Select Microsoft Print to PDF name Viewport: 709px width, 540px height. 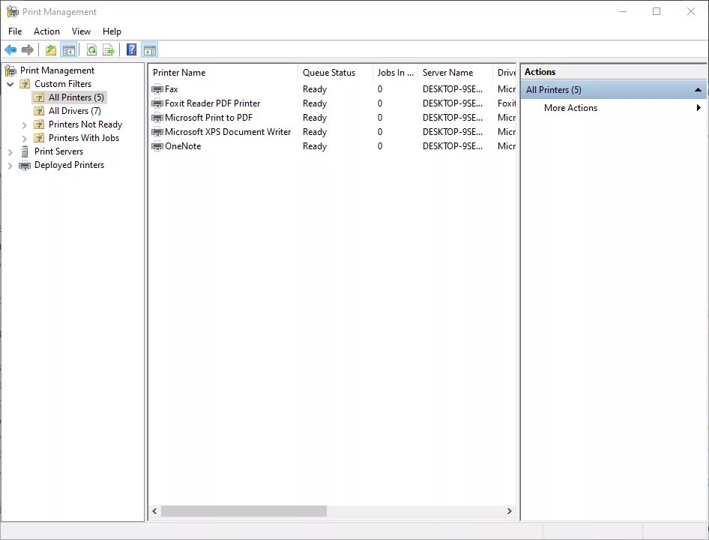point(208,118)
